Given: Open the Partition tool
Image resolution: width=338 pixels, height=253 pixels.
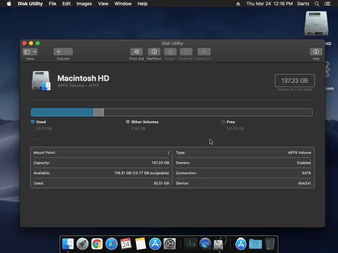Looking at the screenshot, I should 154,52.
